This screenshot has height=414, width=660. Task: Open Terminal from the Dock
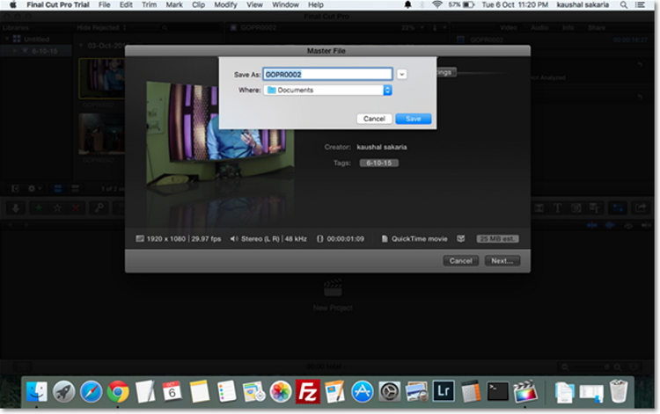click(498, 392)
